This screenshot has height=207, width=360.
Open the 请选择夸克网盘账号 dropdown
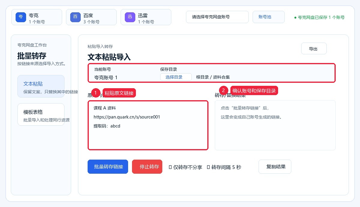pyautogui.click(x=217, y=17)
